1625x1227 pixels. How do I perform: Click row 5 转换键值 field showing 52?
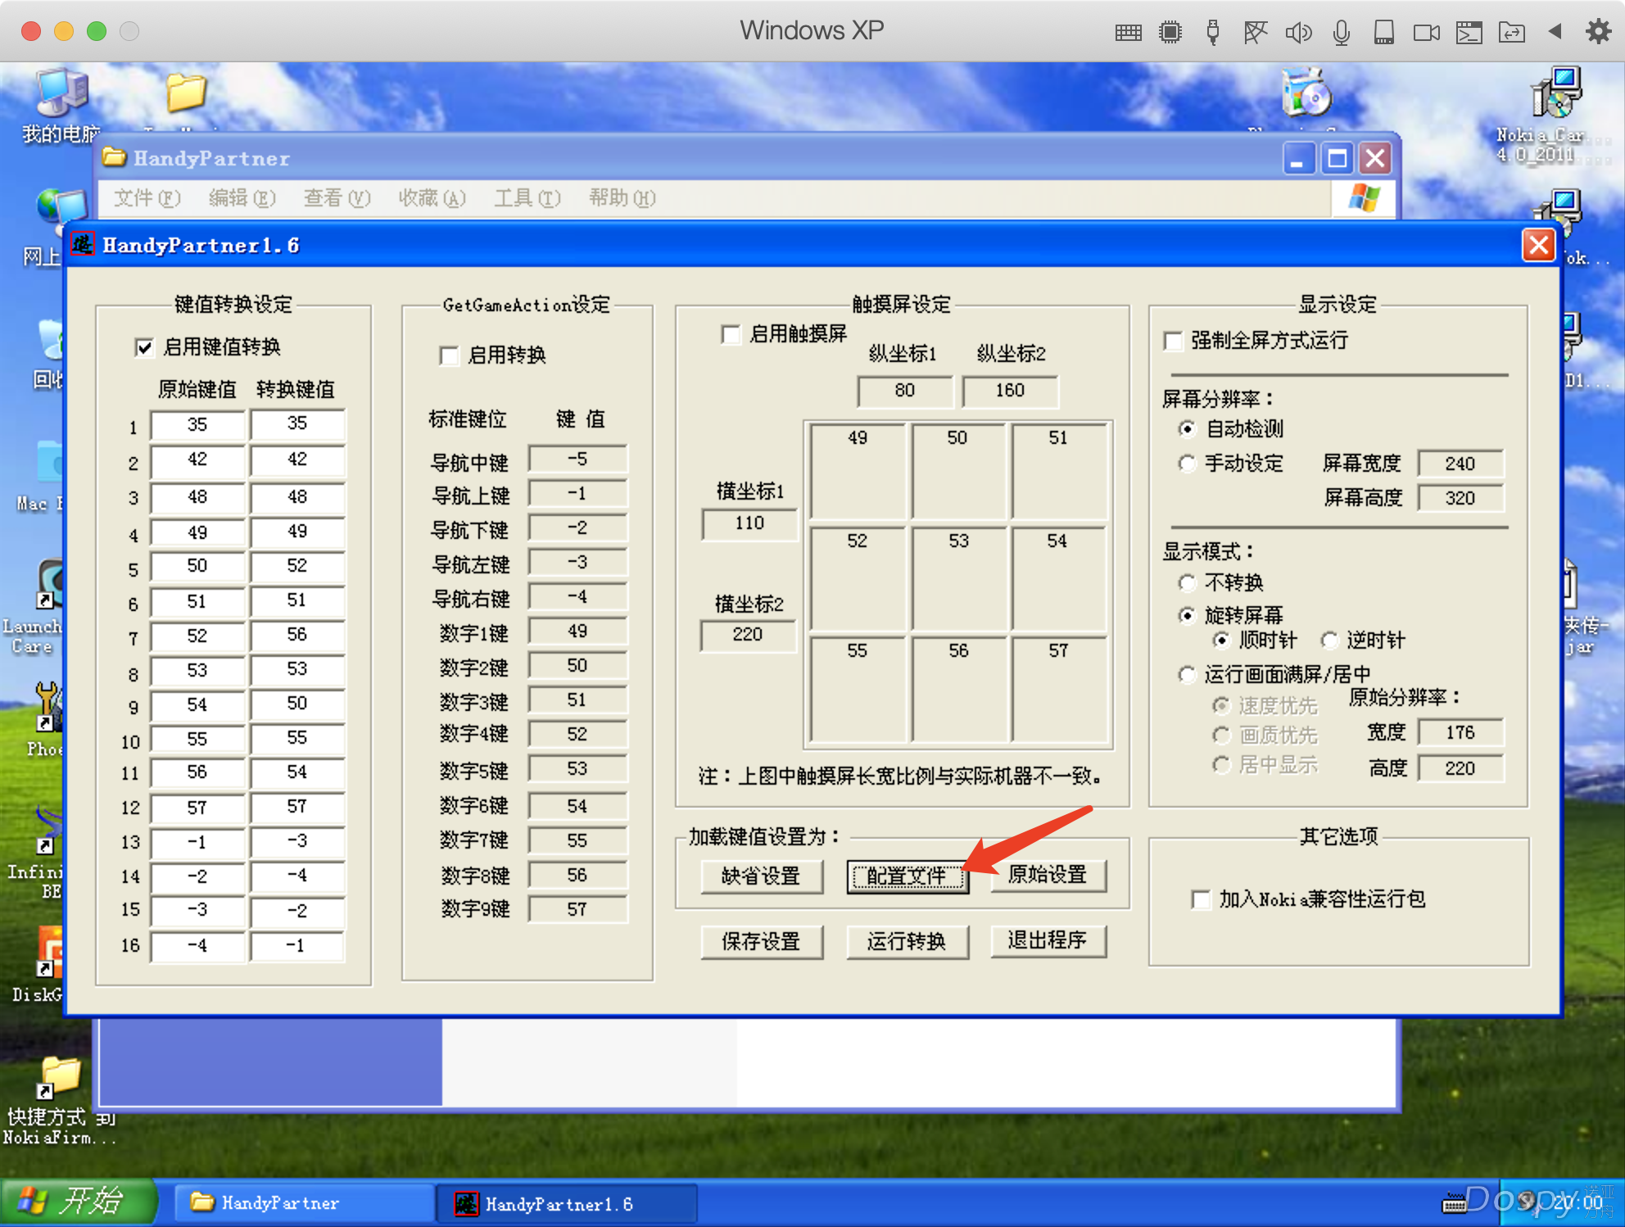(297, 566)
